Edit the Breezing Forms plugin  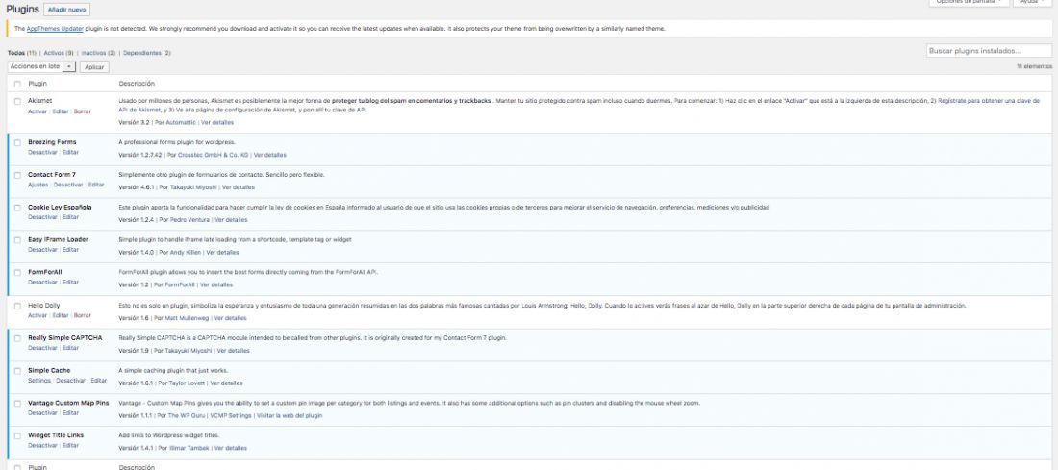coord(71,153)
